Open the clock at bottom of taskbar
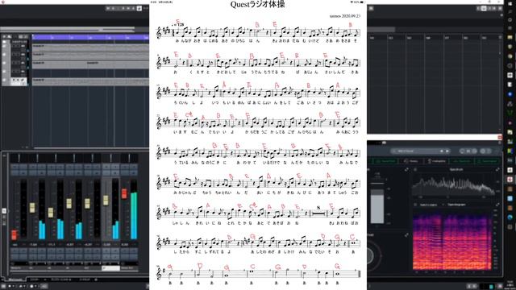 [x=510, y=283]
